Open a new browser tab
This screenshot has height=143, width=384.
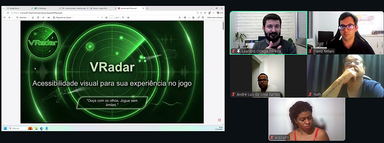click(x=147, y=8)
